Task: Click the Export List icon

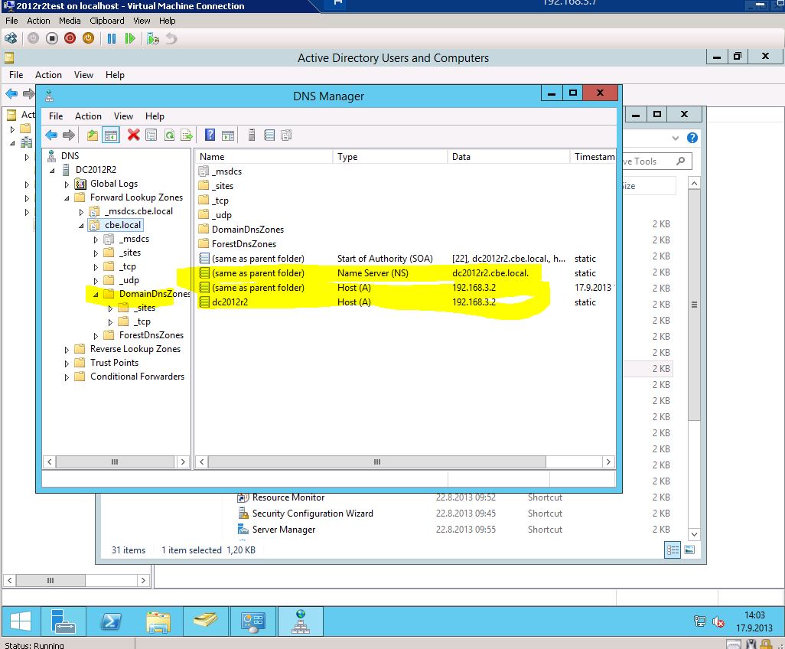Action: point(187,135)
